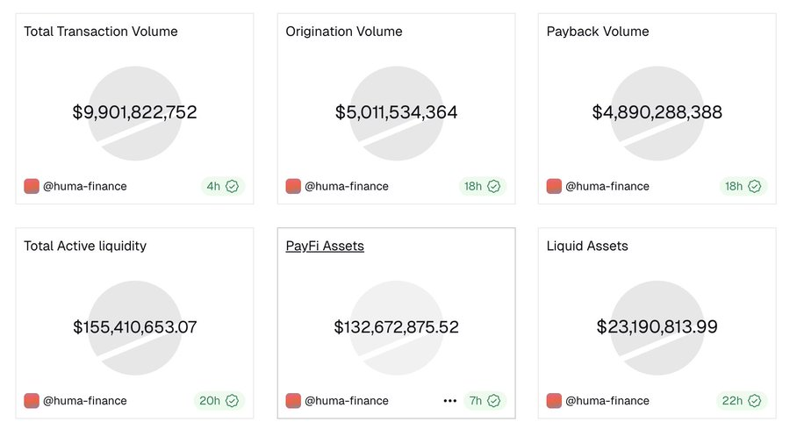Click @huma-finance on Total Transaction Volume card

coord(85,186)
